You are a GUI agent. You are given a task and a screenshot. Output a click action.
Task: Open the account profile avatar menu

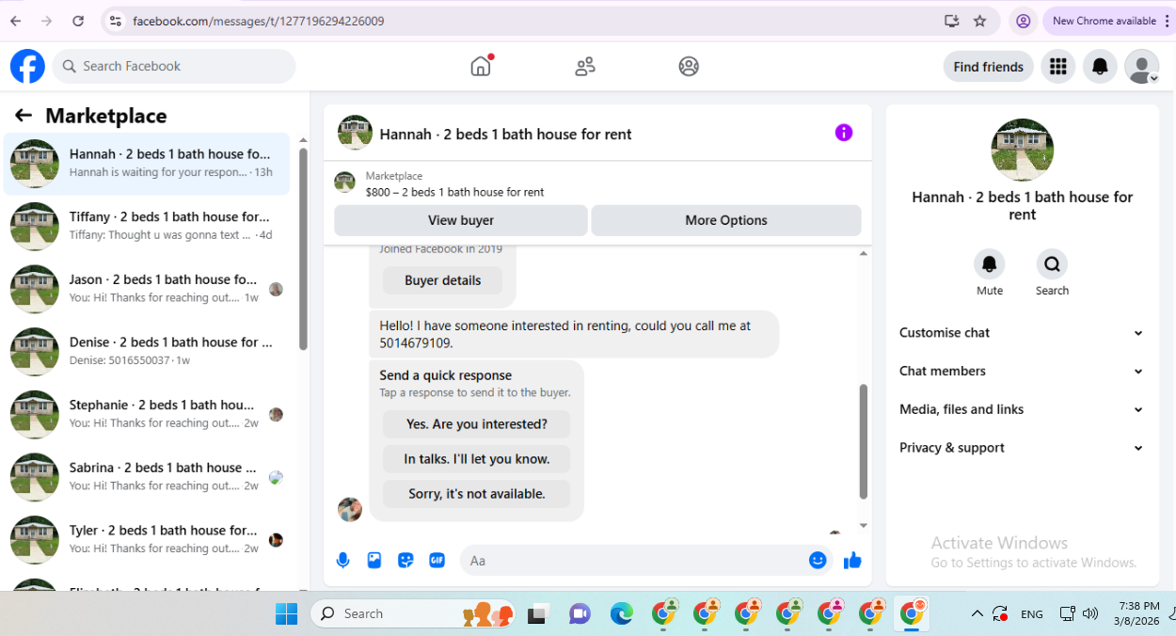(x=1142, y=67)
